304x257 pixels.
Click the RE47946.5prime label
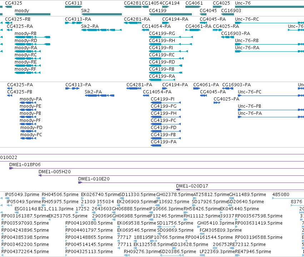253,252
